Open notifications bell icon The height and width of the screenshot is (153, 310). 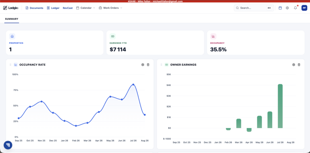pos(295,8)
